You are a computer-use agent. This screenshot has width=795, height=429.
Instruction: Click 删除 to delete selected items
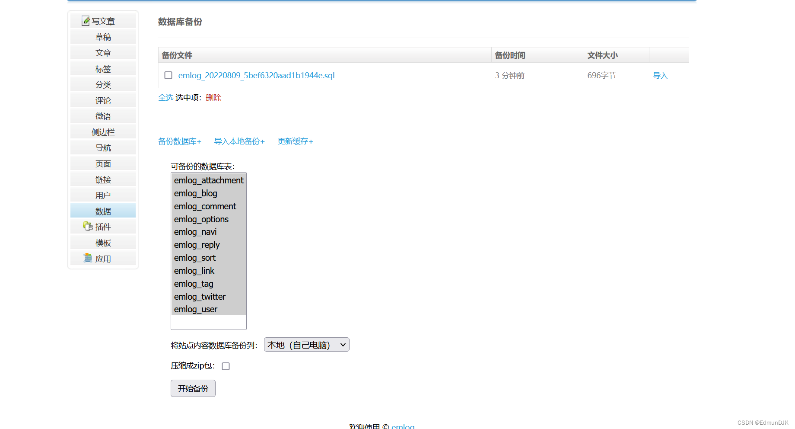click(213, 98)
